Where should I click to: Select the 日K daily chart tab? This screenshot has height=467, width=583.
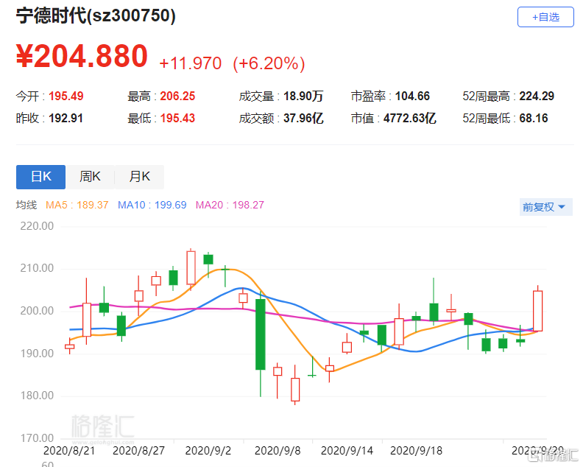pyautogui.click(x=41, y=177)
